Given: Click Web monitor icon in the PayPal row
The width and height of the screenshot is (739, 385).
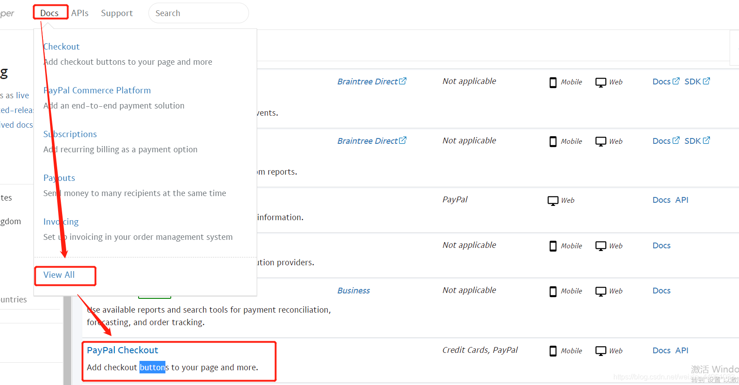Looking at the screenshot, I should (x=553, y=201).
